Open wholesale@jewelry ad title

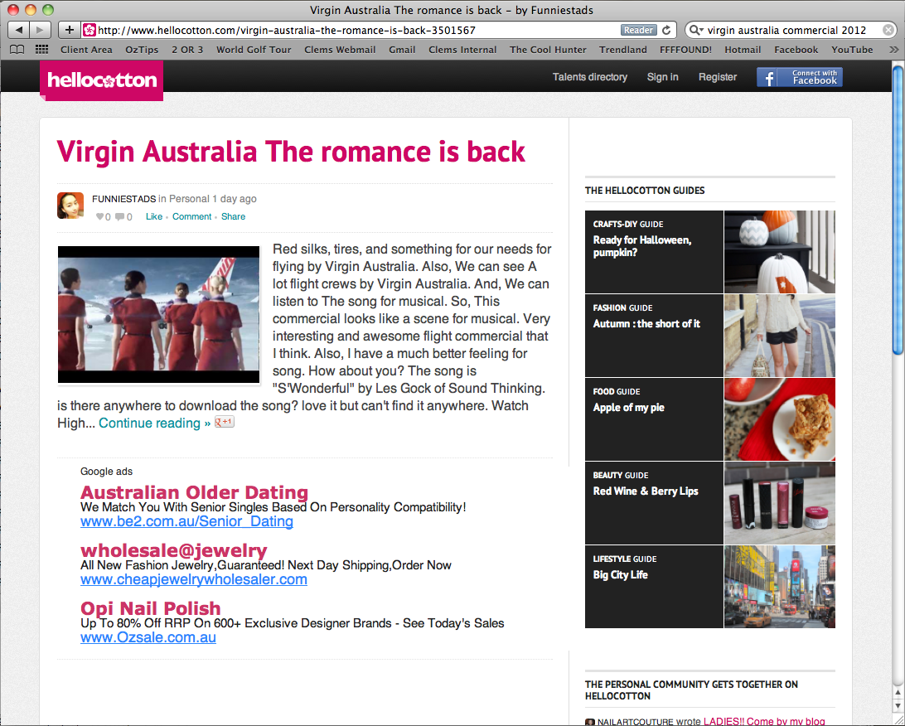pos(174,550)
